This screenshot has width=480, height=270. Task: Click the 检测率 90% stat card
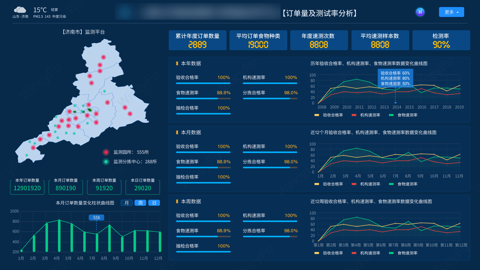(441, 40)
